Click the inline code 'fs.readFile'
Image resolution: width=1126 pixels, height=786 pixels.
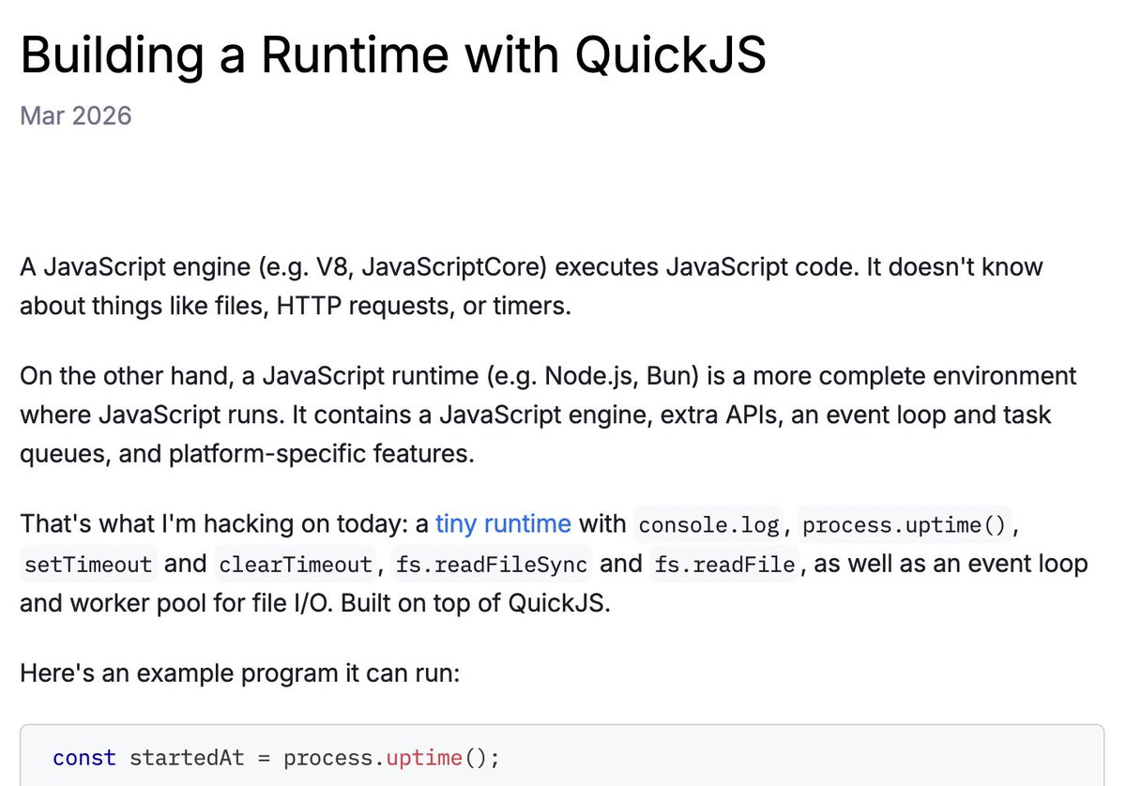[x=723, y=565]
